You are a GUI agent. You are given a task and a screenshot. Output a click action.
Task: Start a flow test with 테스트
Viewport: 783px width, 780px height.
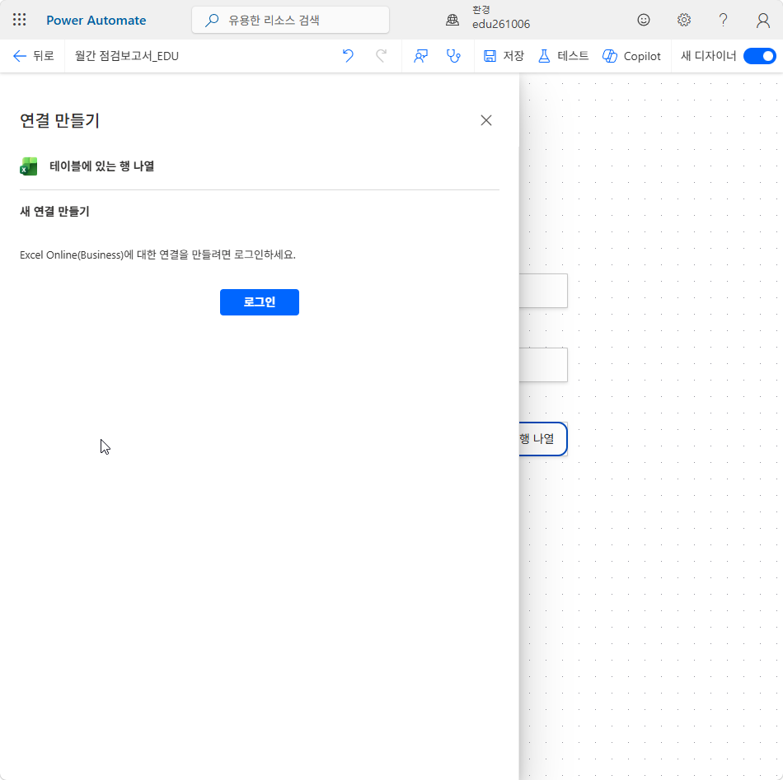[x=563, y=56]
